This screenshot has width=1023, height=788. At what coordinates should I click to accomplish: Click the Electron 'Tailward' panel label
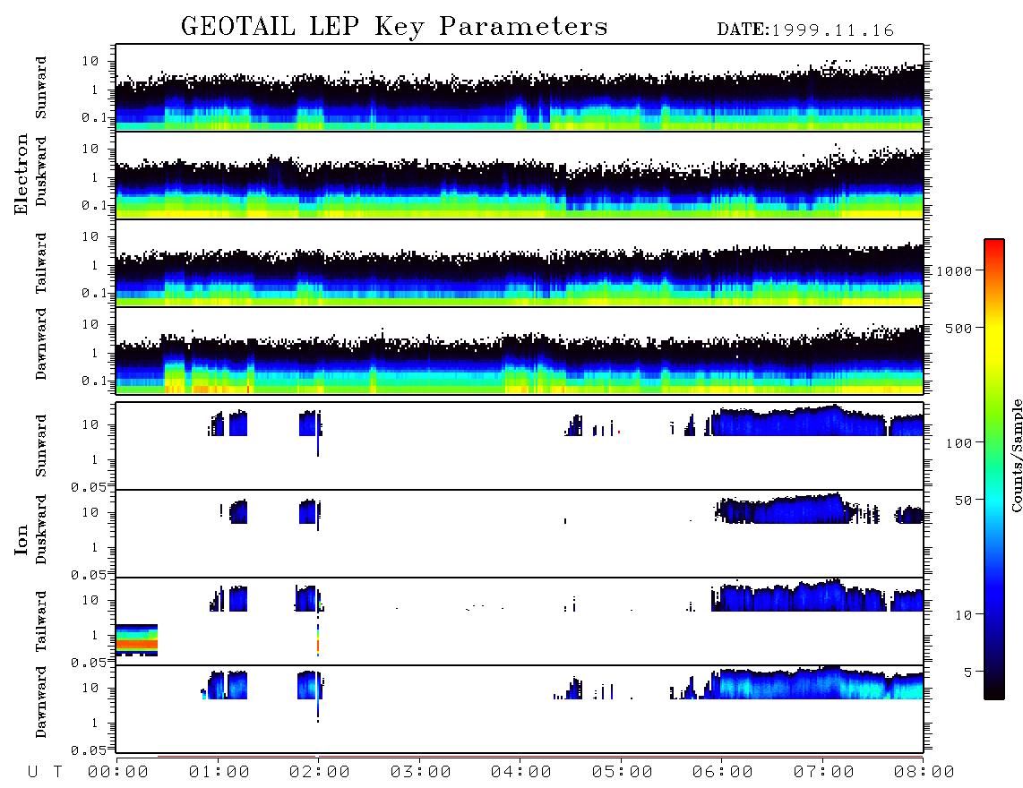(x=40, y=263)
